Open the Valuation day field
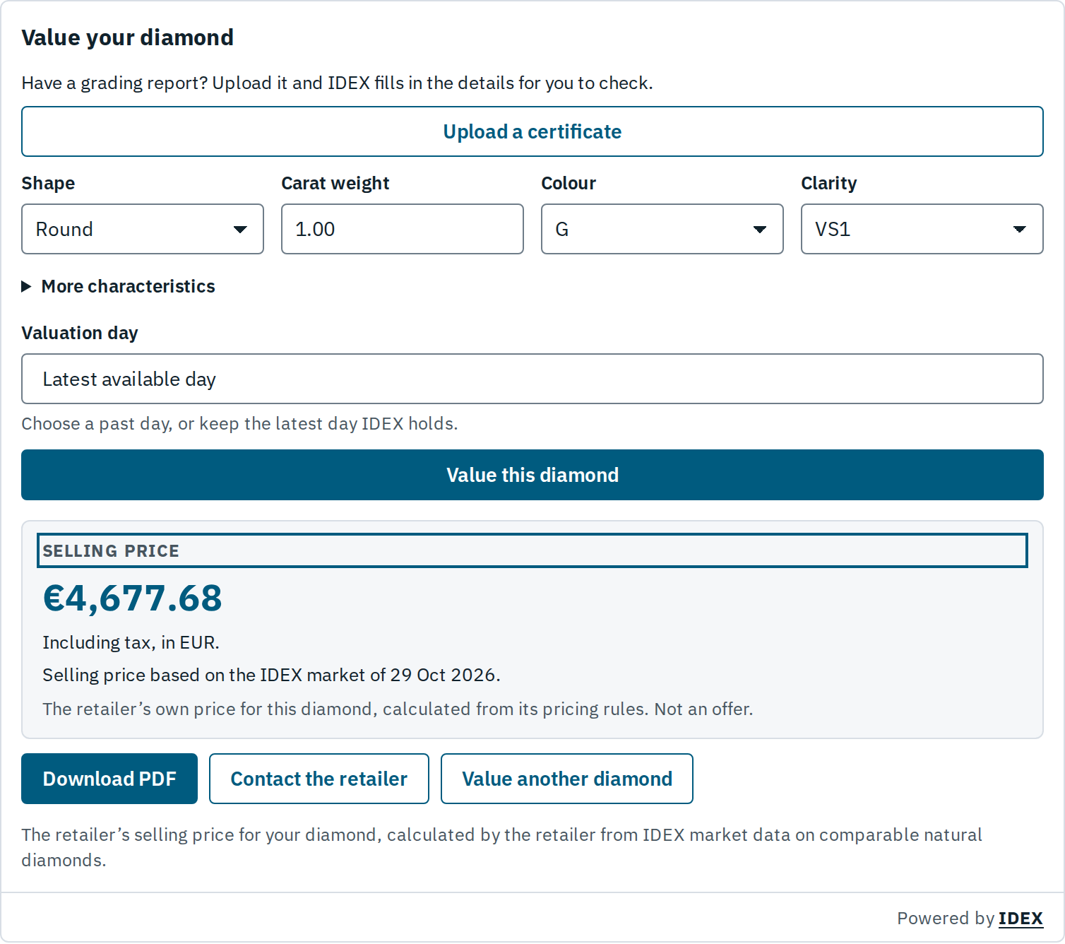Screen dimensions: 1065x944 [x=532, y=379]
